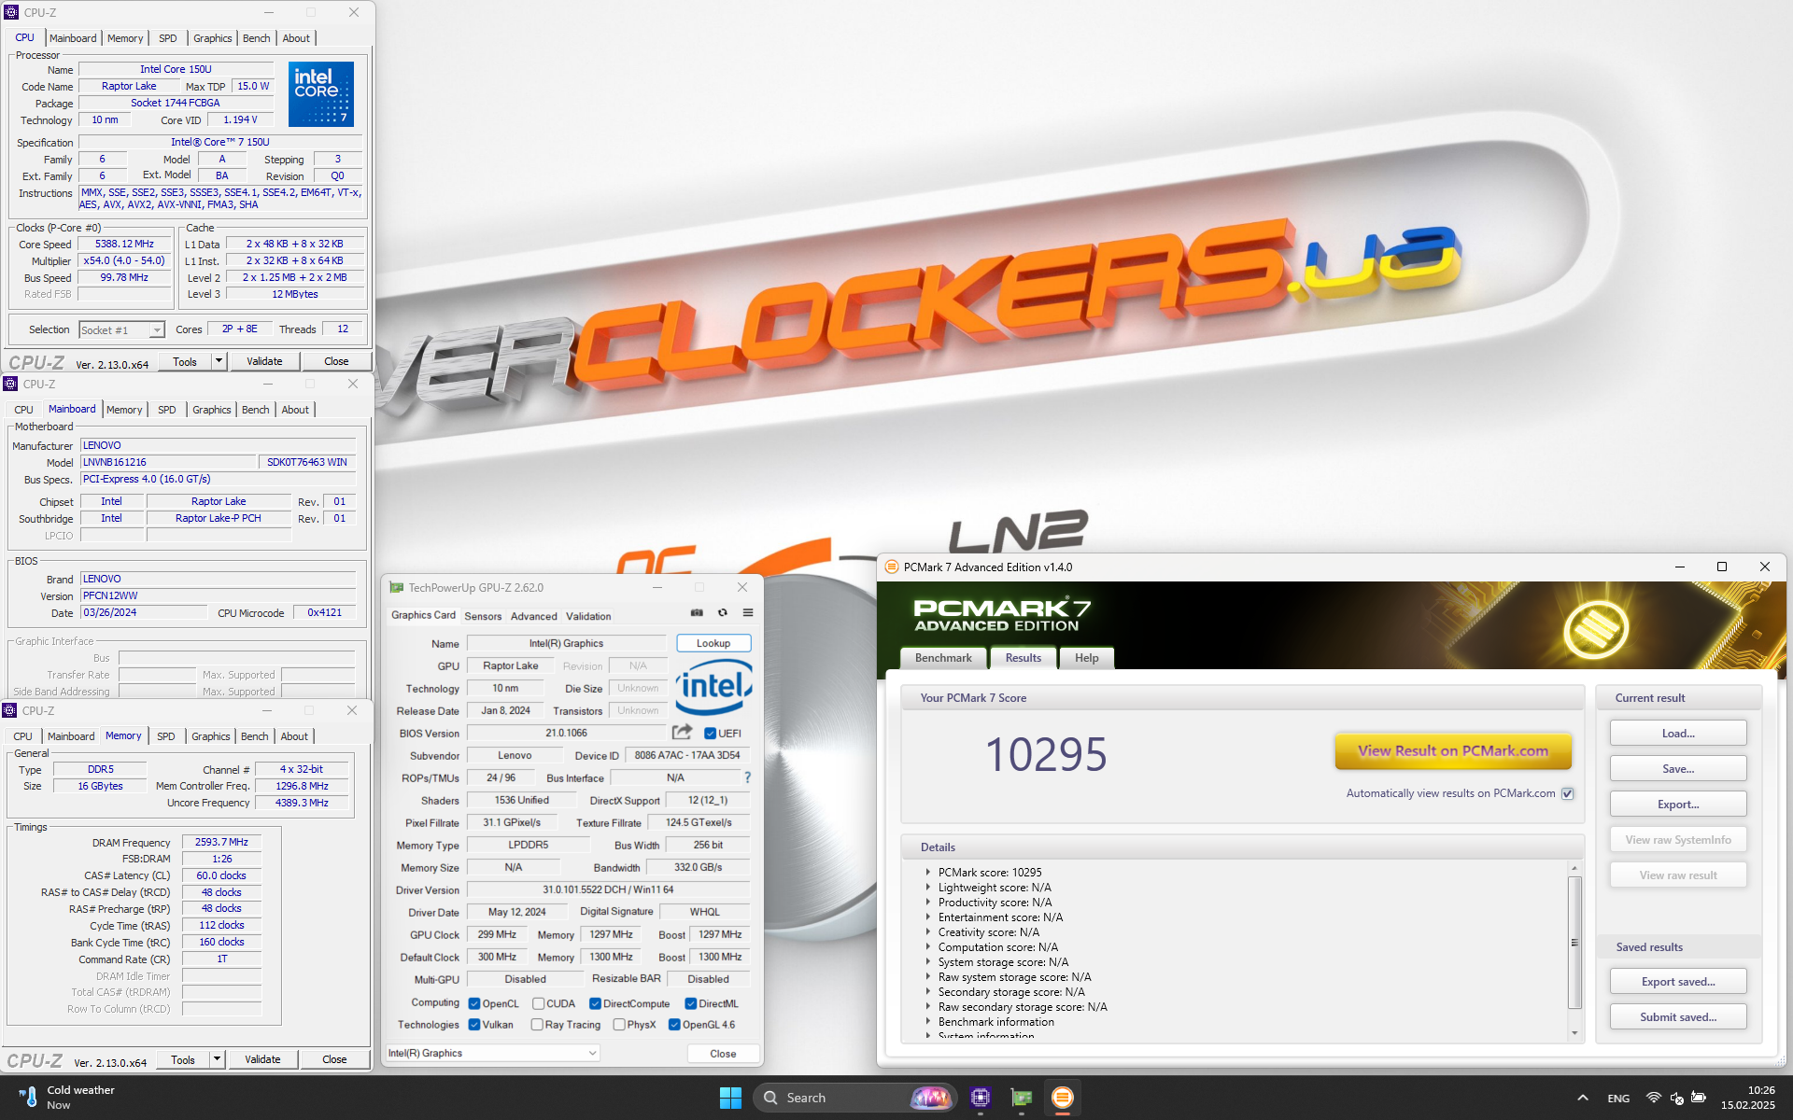Click the Details scrollbar up arrow

pos(1574,868)
